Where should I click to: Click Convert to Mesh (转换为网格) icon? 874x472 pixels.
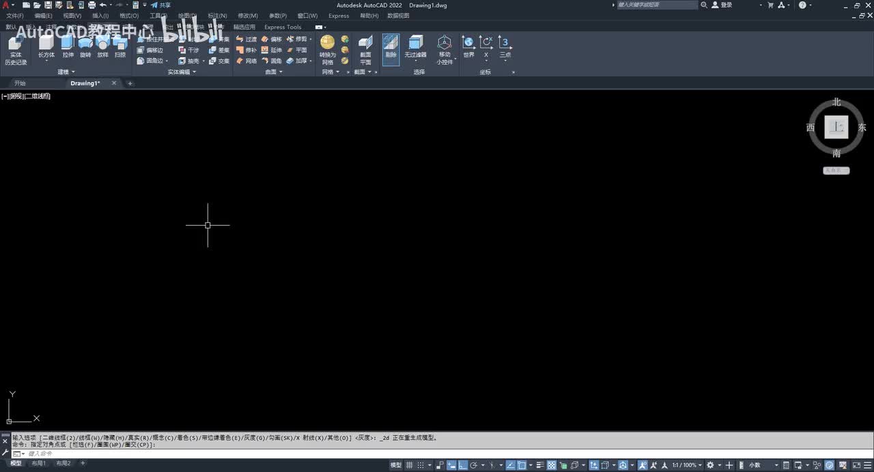click(x=328, y=50)
